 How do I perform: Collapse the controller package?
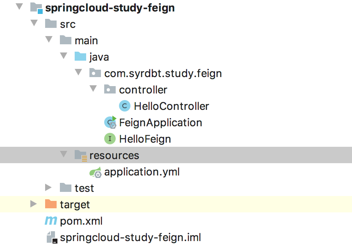coord(93,89)
